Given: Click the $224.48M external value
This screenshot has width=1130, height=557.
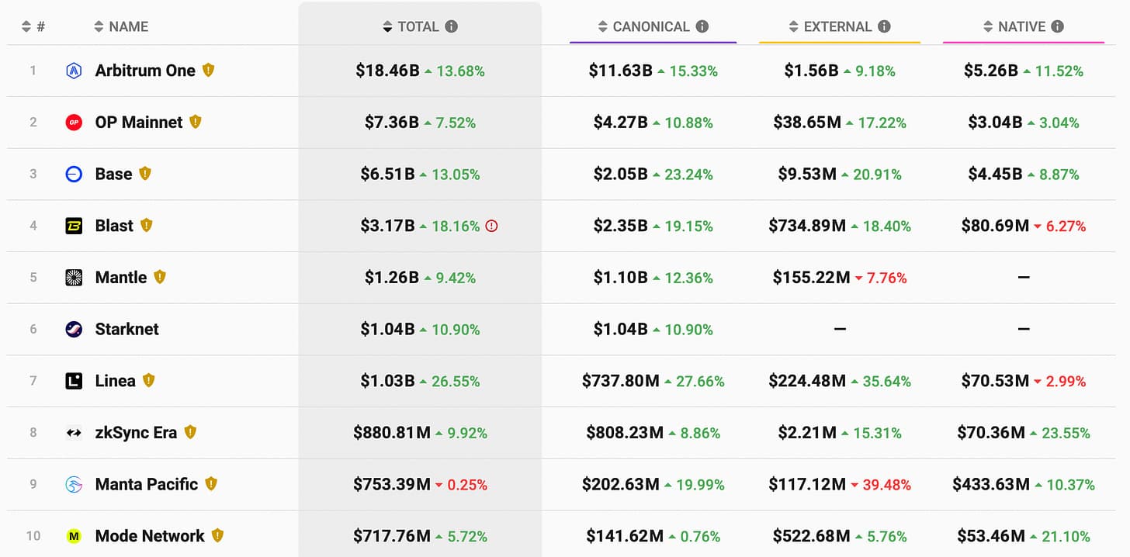Looking at the screenshot, I should (x=807, y=381).
